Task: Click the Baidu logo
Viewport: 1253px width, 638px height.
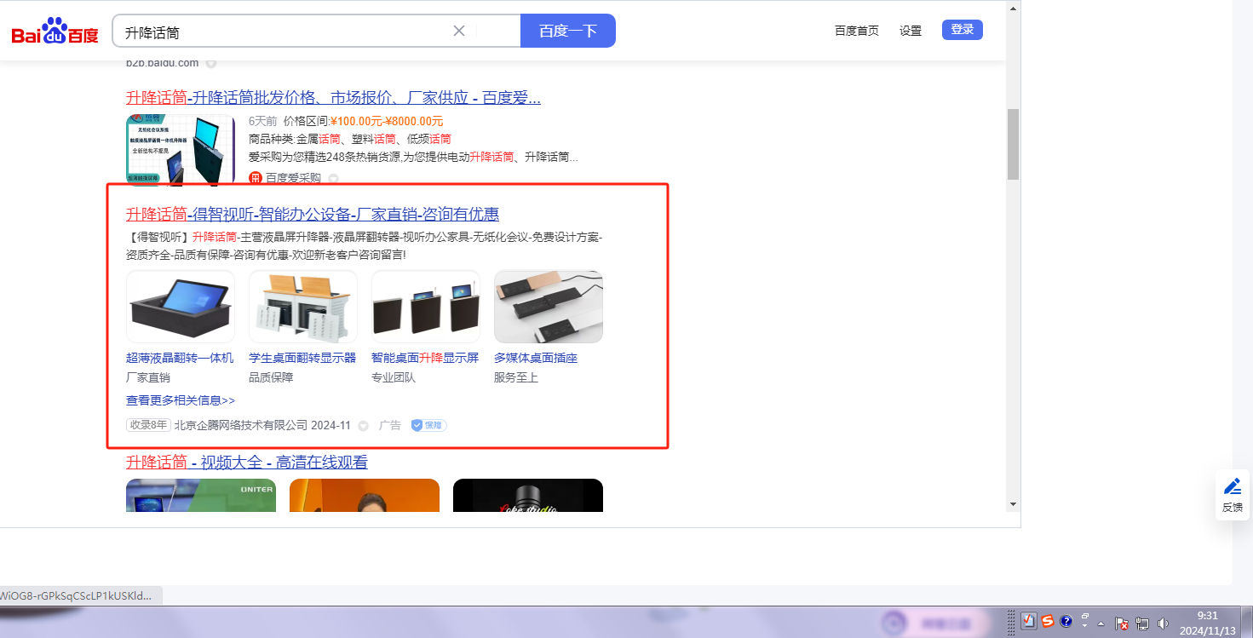Action: point(55,32)
